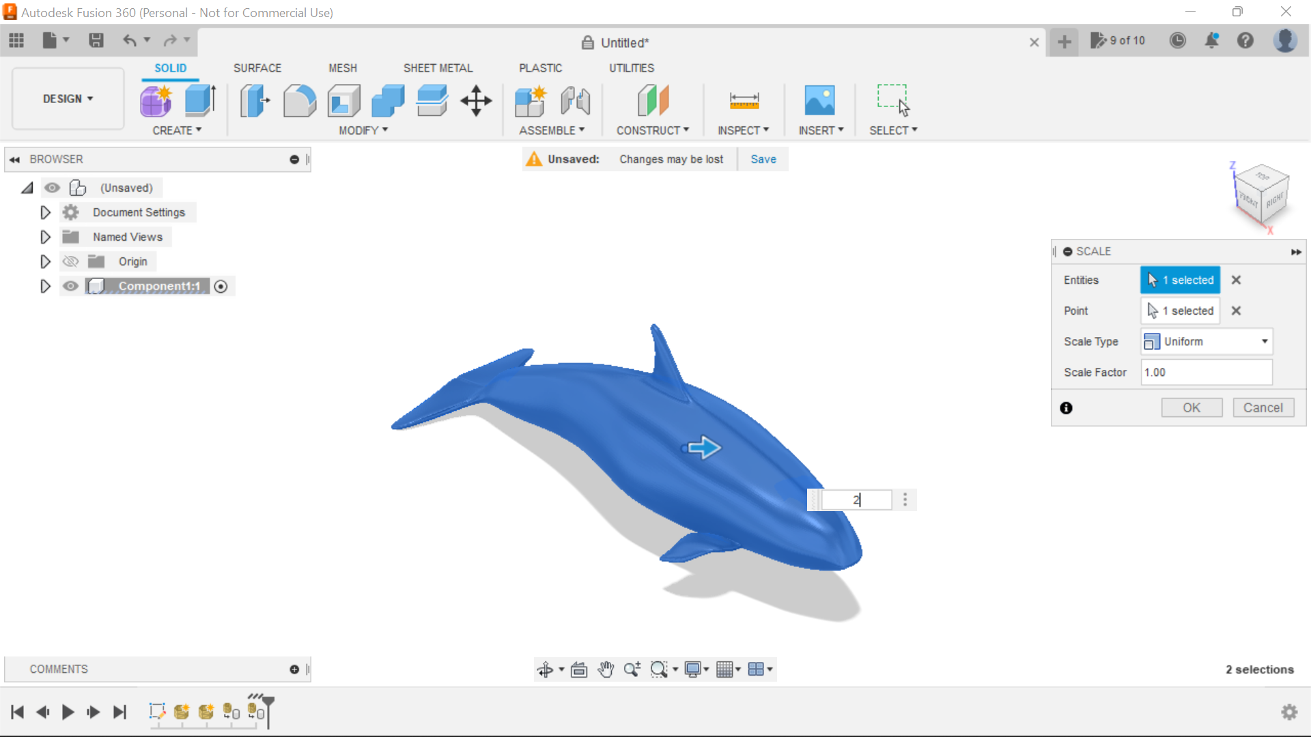1311x737 pixels.
Task: Activate Component1:1 with its radio button
Action: click(x=221, y=287)
